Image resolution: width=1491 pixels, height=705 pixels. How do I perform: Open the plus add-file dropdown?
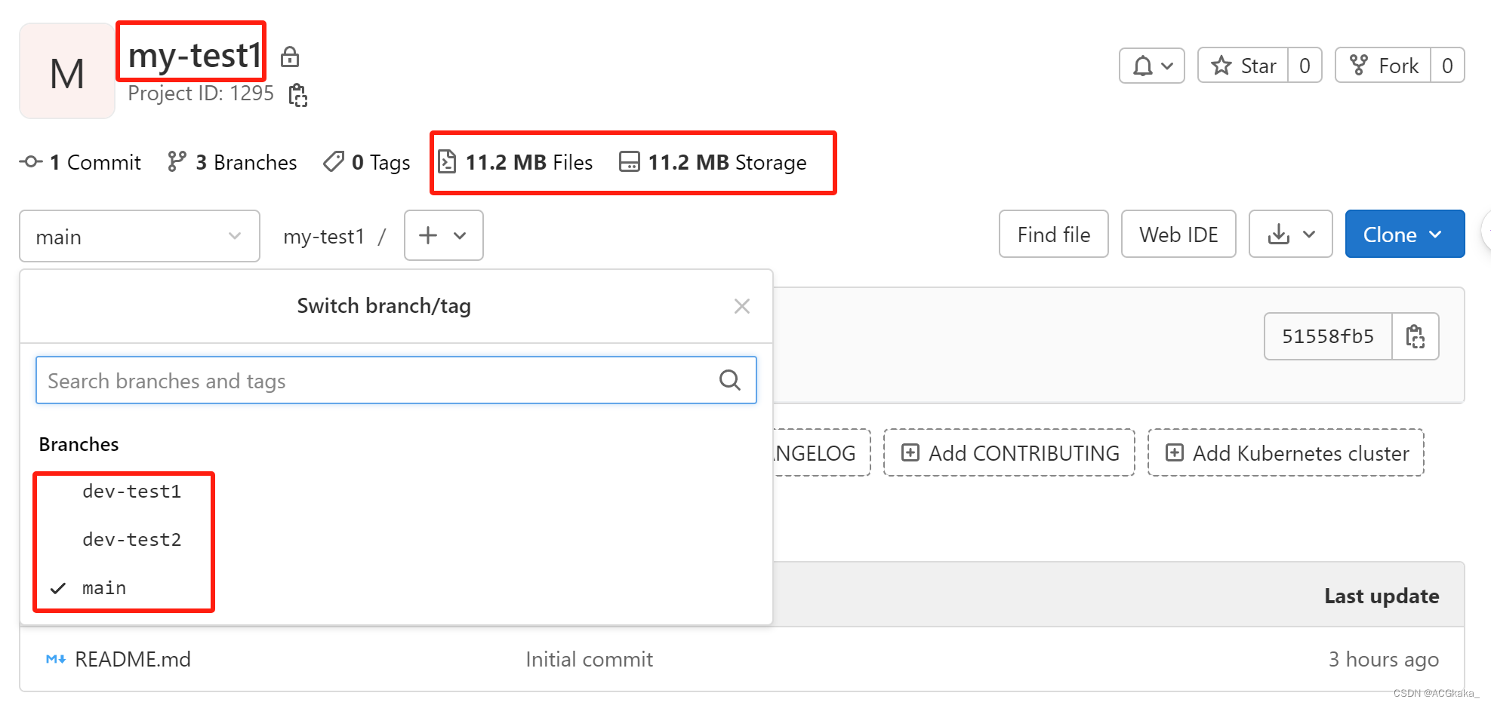[x=444, y=235]
